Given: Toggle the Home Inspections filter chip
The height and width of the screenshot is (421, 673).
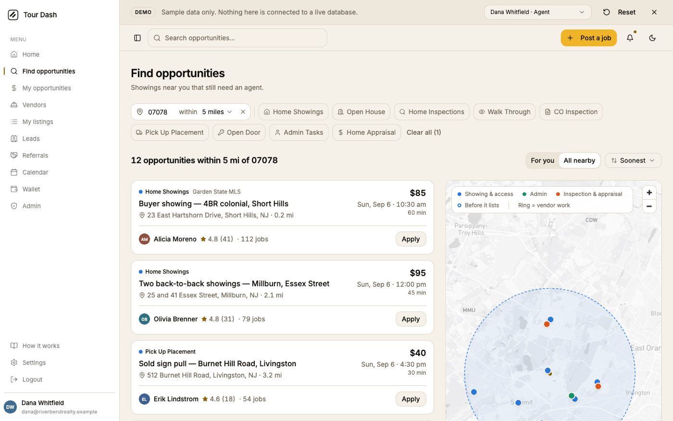Looking at the screenshot, I should click(431, 112).
